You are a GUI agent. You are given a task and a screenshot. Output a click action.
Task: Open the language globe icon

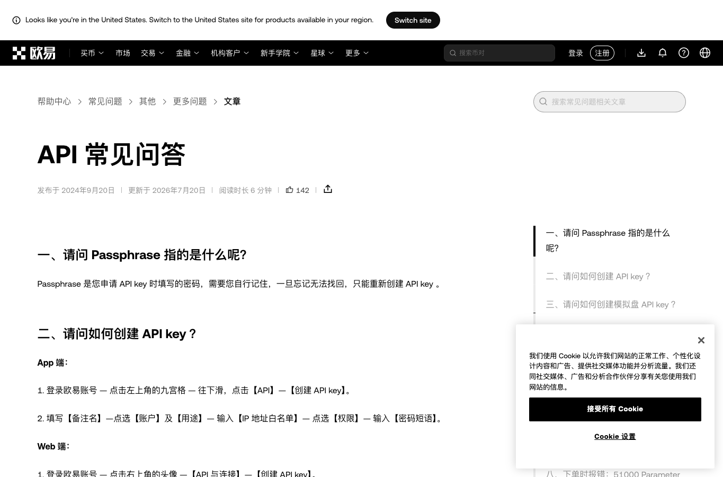click(x=705, y=53)
